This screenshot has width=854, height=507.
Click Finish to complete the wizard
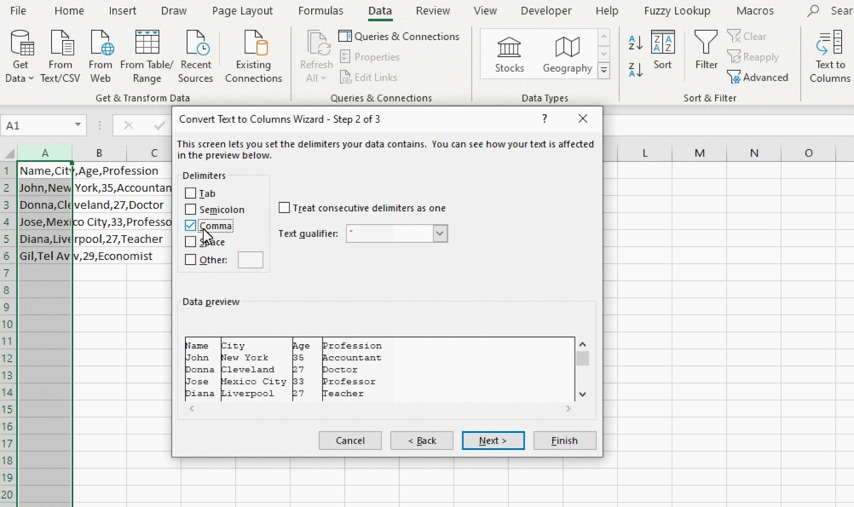[x=565, y=440]
